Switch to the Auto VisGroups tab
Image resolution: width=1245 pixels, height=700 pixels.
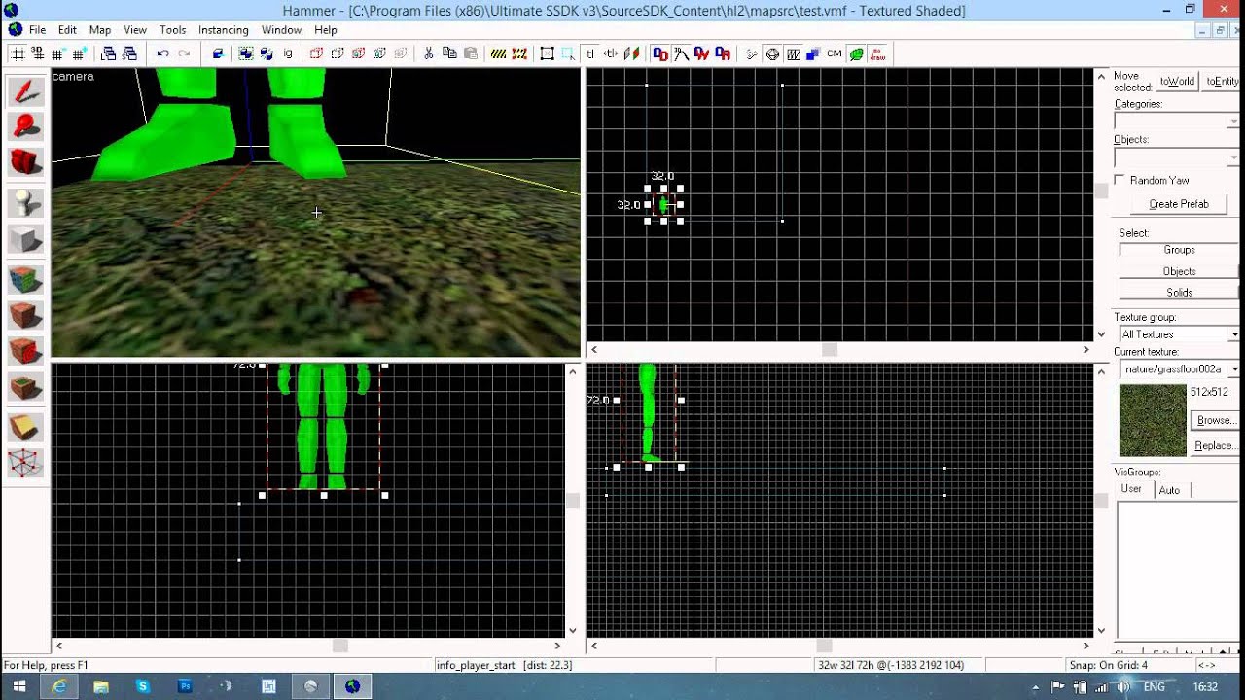tap(1169, 490)
